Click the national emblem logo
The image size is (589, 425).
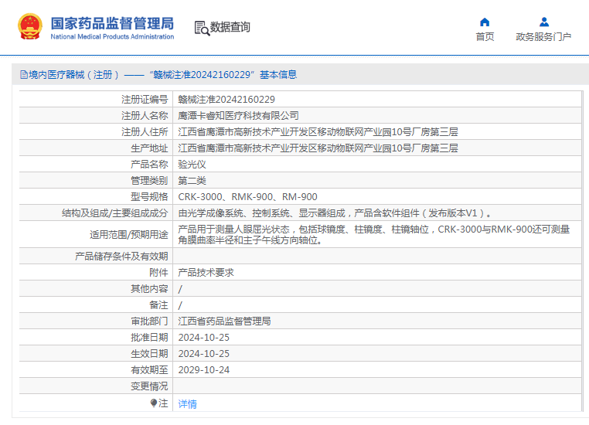(30, 26)
